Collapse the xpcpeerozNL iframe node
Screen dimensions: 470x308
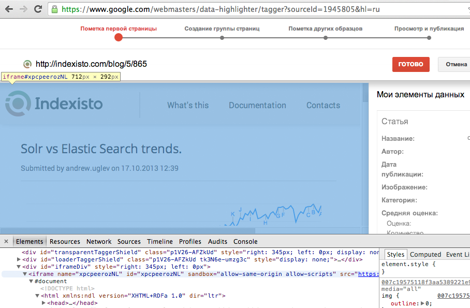25,274
